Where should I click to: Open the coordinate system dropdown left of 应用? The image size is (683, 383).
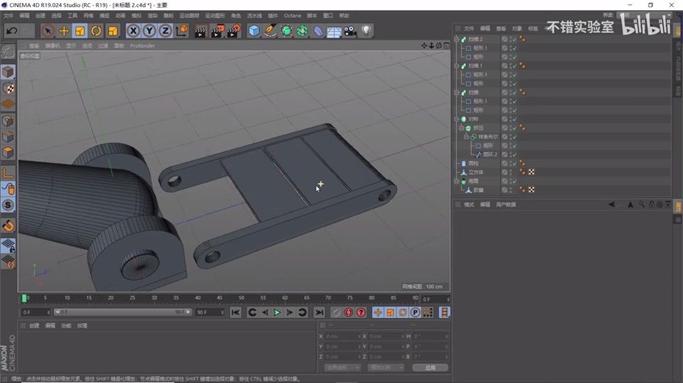[342, 367]
